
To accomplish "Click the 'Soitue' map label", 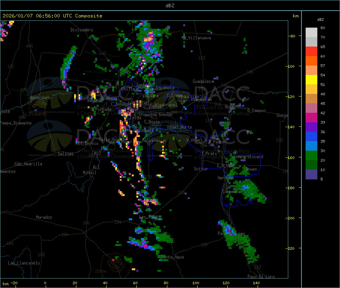I will pos(201,169).
